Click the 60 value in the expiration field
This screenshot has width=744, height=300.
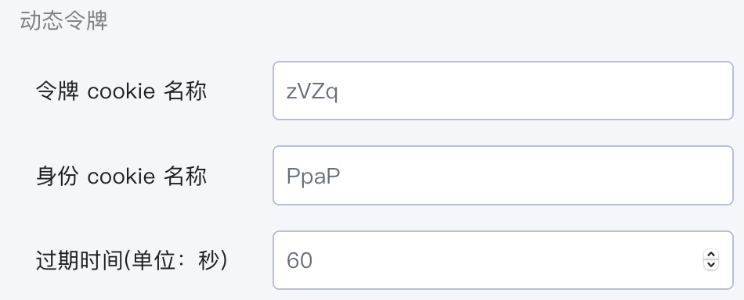299,260
